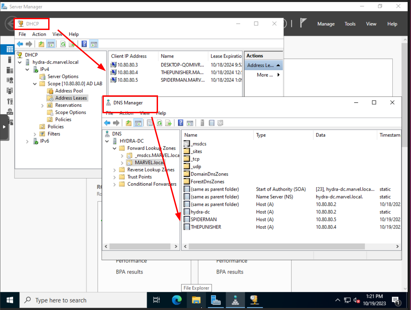Click the back arrow in DNS Manager toolbar

pos(107,123)
